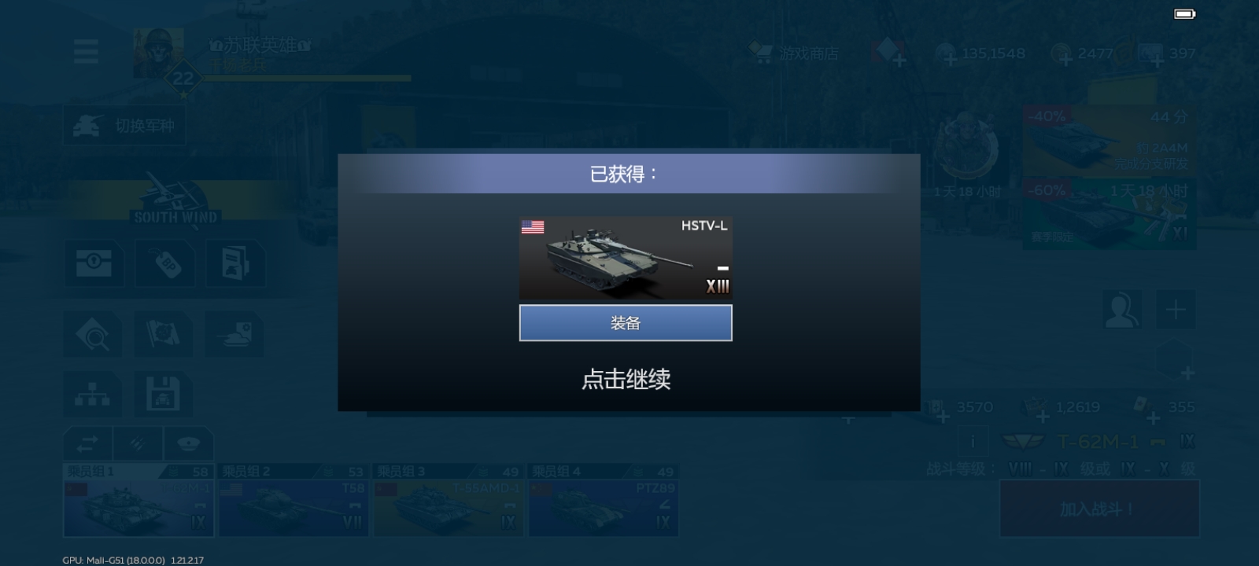Select crew slot 4 PTZ89 tank

[603, 500]
